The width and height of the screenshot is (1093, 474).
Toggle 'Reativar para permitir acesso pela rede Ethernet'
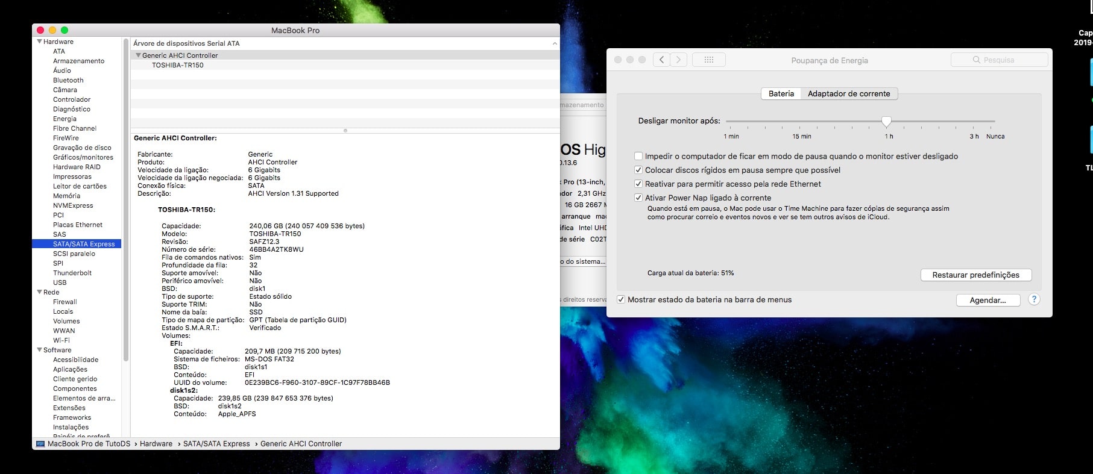click(638, 184)
